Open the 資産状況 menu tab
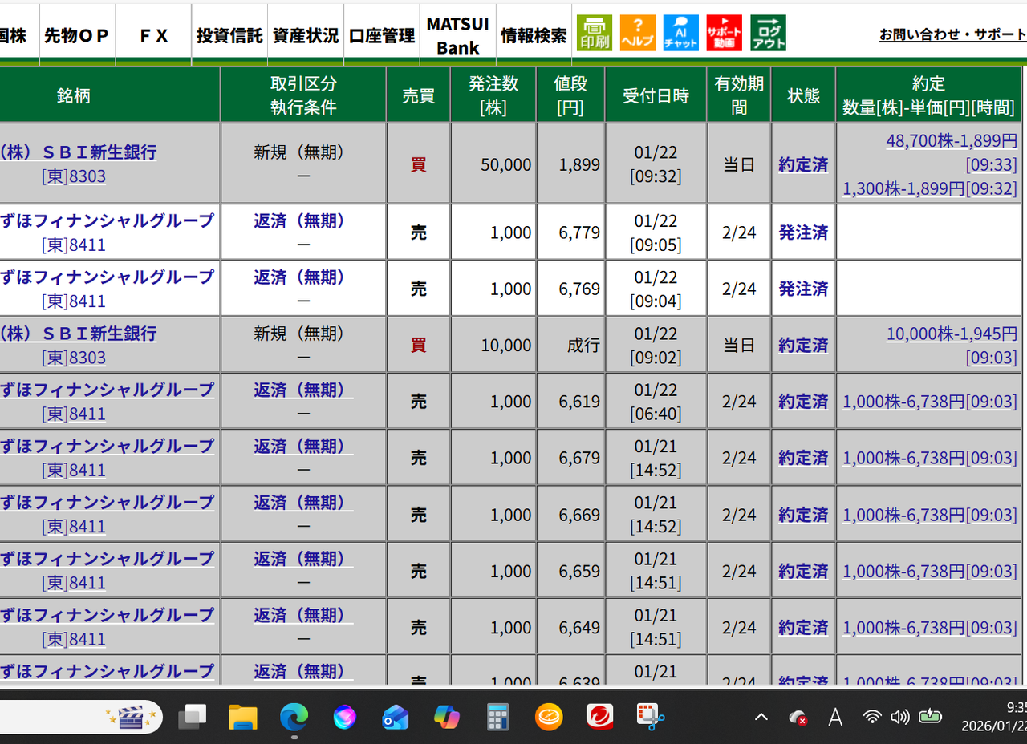Image resolution: width=1027 pixels, height=744 pixels. coord(305,36)
